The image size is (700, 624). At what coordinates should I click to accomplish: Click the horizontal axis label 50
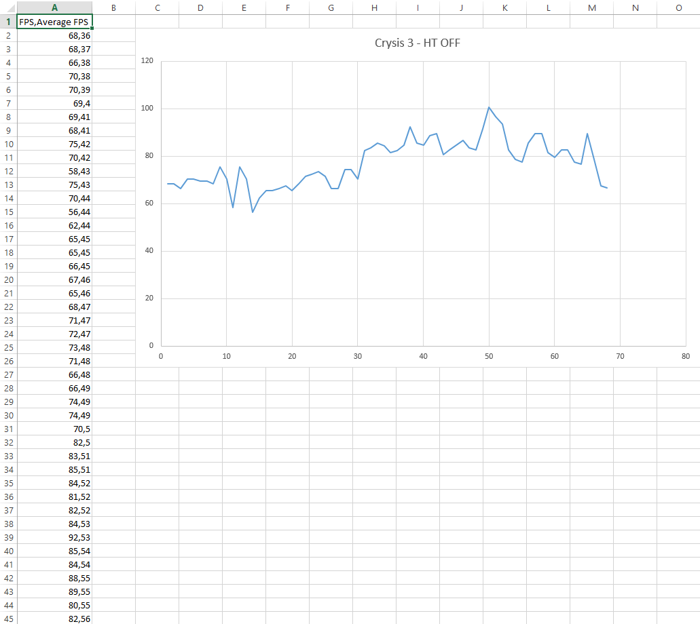pos(489,356)
